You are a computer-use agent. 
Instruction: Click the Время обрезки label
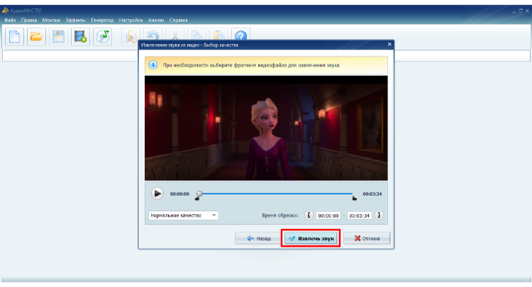pyautogui.click(x=280, y=215)
